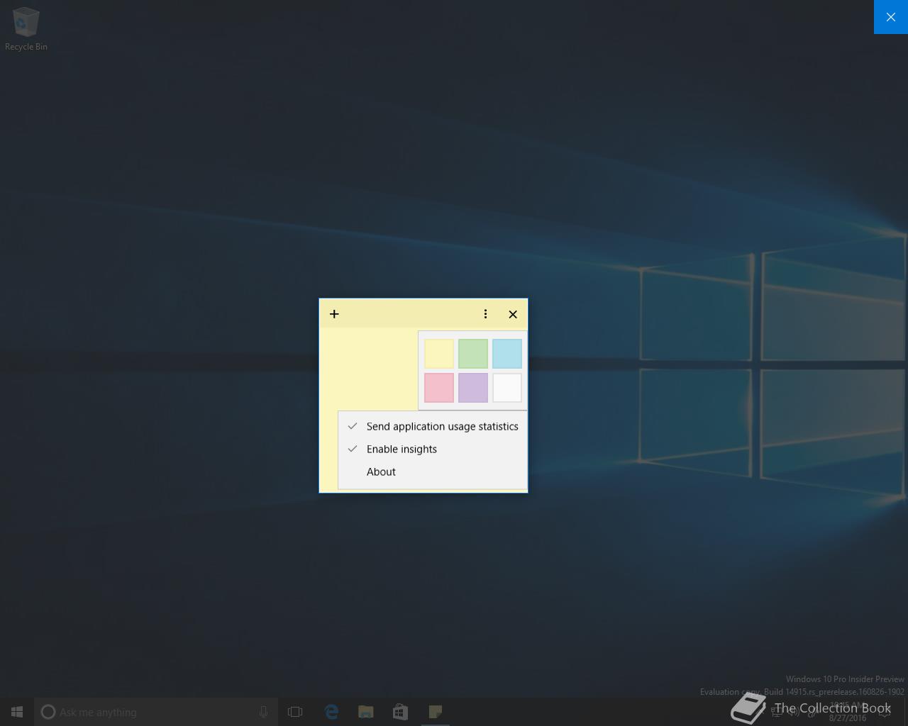Viewport: 908px width, 726px height.
Task: Open Task View from the taskbar
Action: (x=295, y=712)
